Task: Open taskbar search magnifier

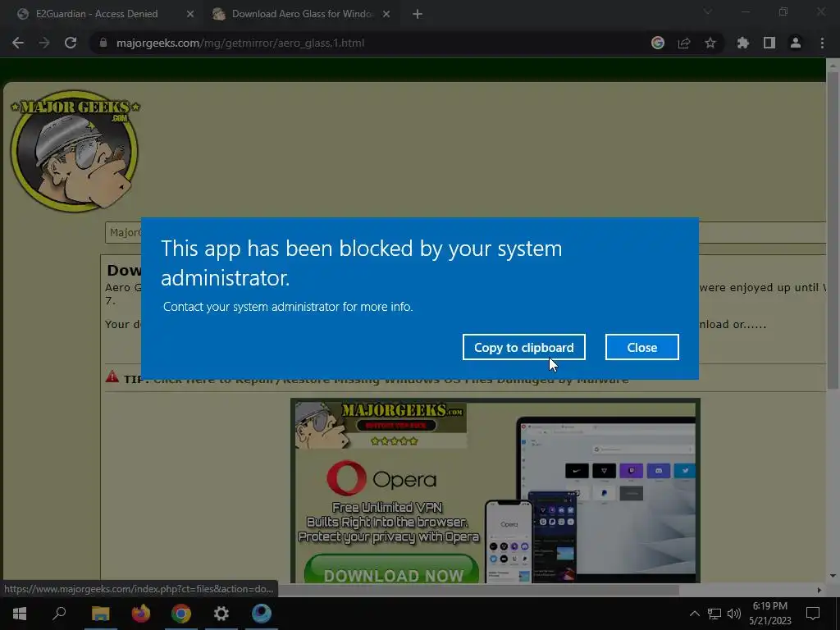Action: click(x=59, y=614)
